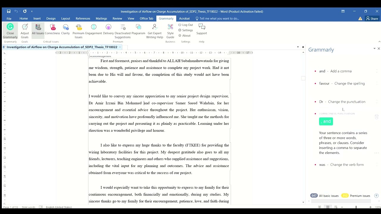Click the document vertical scrollbar down arrow
The width and height of the screenshot is (381, 214).
303,202
